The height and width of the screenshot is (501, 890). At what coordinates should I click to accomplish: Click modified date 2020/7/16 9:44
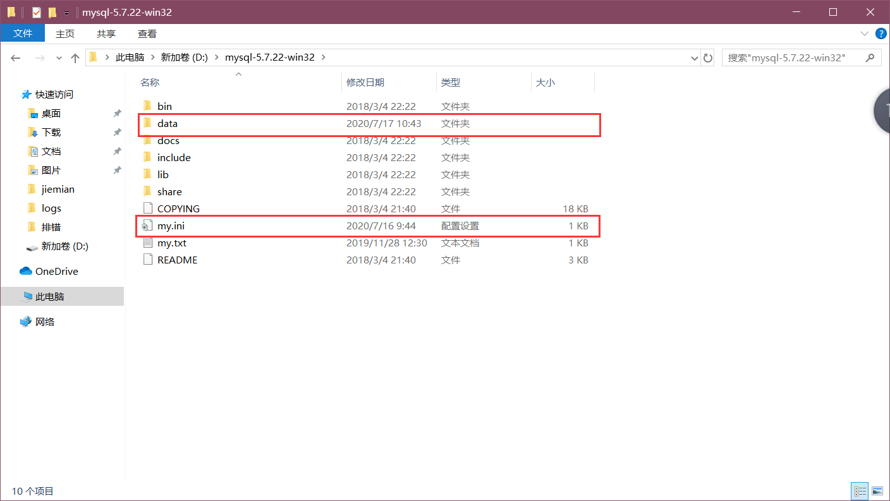[x=381, y=226]
